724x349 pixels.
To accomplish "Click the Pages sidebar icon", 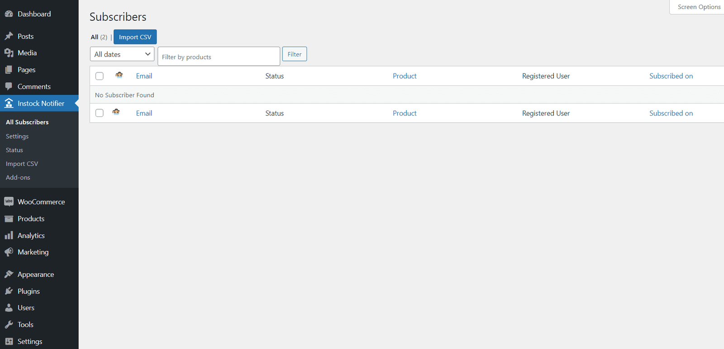I will 9,70.
